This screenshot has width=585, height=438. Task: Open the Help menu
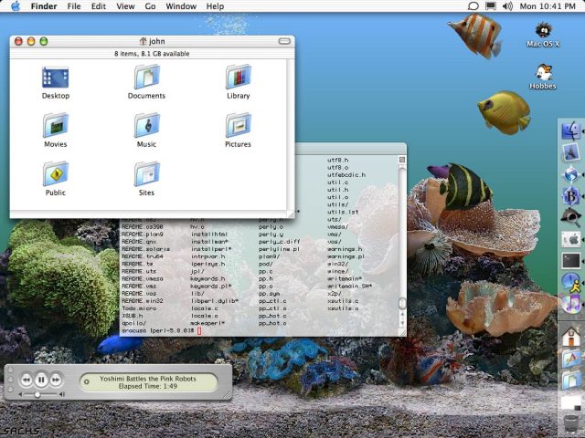coord(215,6)
